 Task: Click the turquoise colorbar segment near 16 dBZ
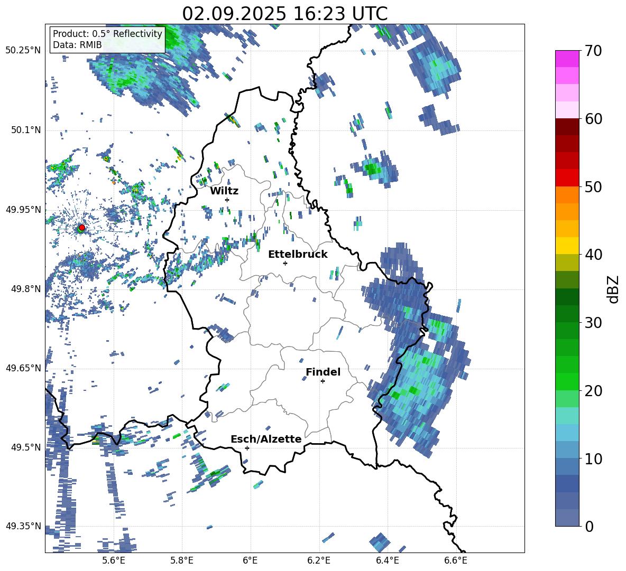pyautogui.click(x=567, y=416)
